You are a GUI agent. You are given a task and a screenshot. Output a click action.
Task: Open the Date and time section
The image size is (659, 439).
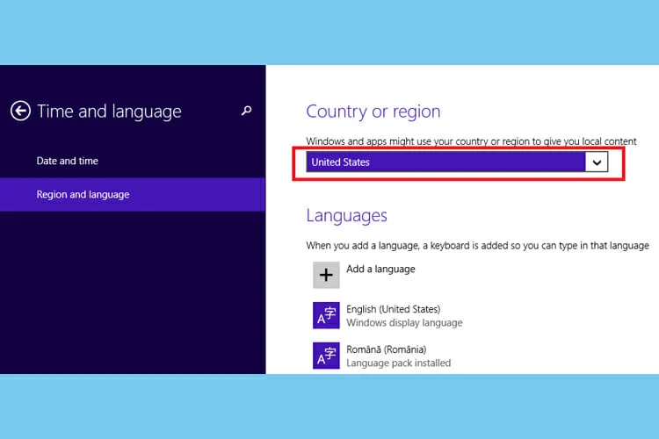68,161
